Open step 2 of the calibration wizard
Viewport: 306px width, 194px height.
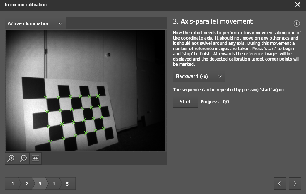click(x=26, y=183)
